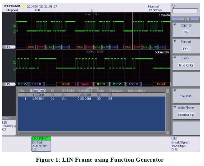Select the CH2 INPUT tab
Image resolution: width=204 pixels, height=166 pixels.
[x=41, y=138]
